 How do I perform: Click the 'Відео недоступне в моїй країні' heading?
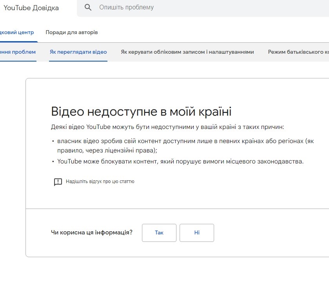tap(141, 111)
